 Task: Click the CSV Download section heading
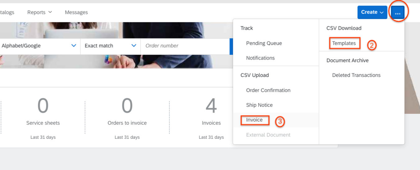point(344,28)
